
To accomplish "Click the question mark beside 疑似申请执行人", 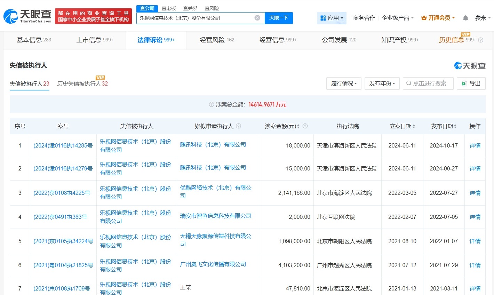I will [239, 126].
